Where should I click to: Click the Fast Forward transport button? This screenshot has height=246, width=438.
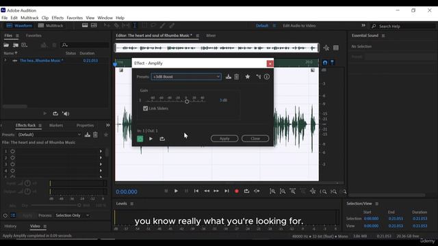point(216,191)
